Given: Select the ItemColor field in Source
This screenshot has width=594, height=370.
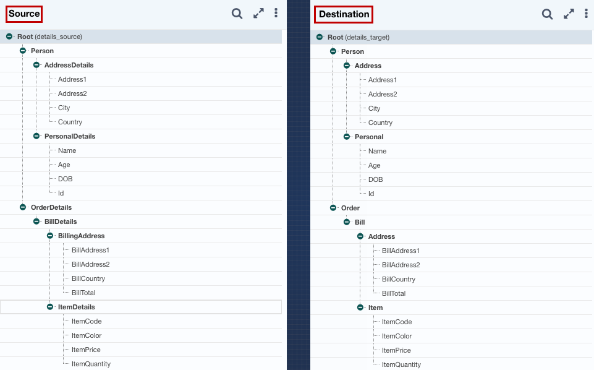Looking at the screenshot, I should [87, 335].
